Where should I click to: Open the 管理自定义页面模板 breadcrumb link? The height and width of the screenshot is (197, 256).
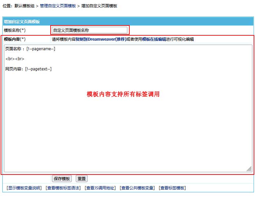coord(58,6)
